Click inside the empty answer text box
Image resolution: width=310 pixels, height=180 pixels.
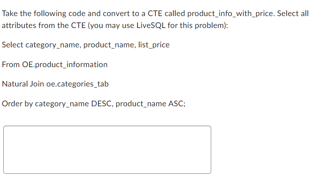pos(107,150)
